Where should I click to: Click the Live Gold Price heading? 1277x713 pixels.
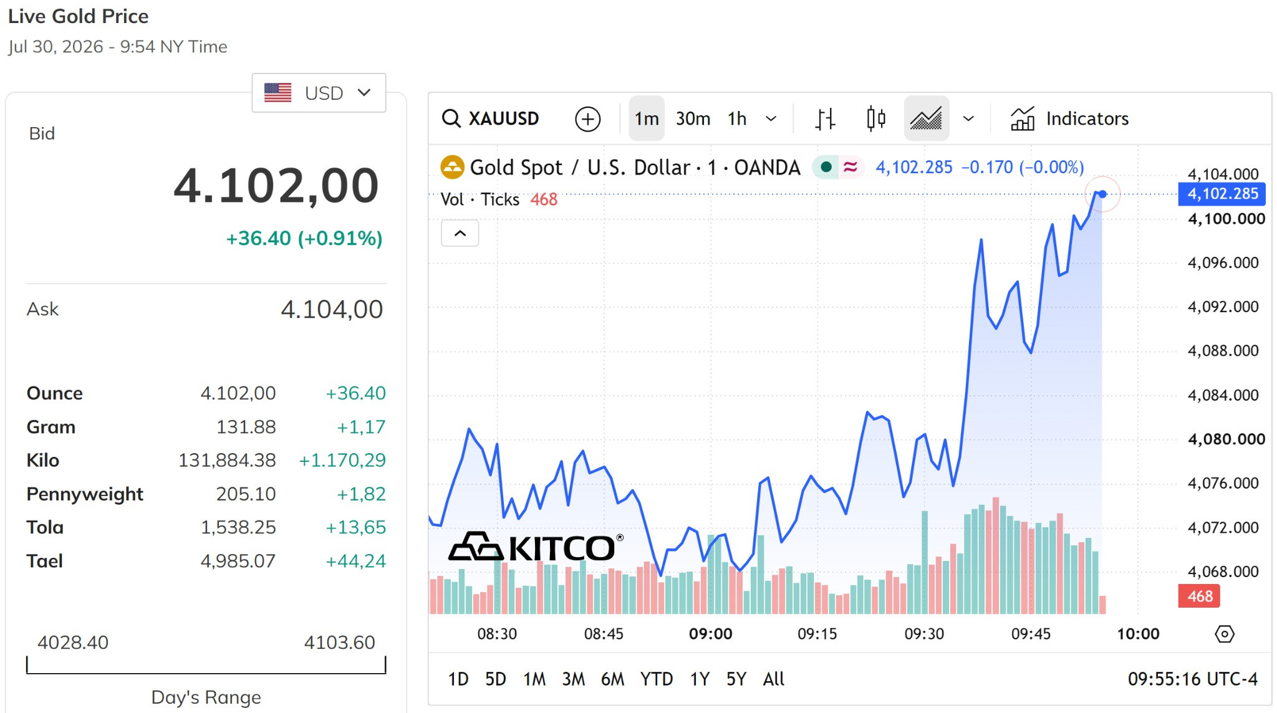pos(79,16)
